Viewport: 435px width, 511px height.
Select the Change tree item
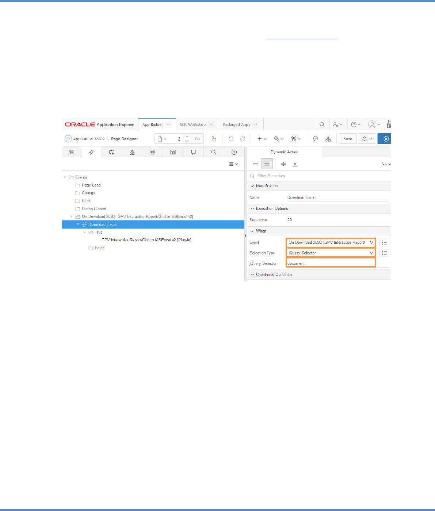point(88,193)
